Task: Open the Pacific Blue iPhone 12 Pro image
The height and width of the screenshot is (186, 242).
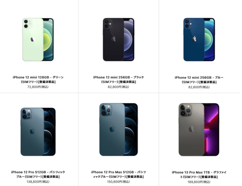Action: point(38,132)
